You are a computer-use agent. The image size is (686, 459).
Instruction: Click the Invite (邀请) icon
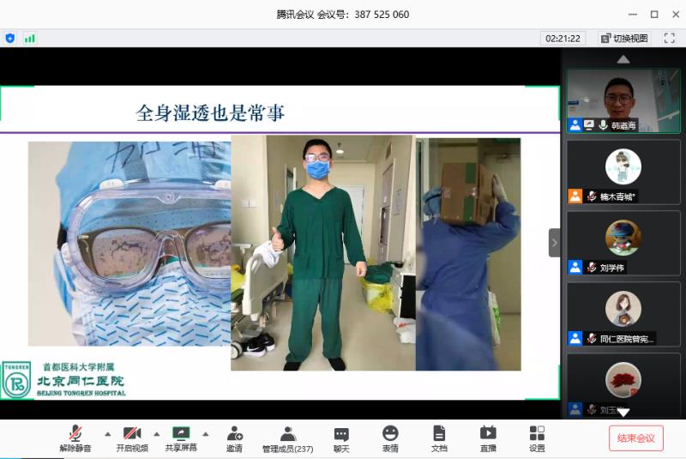click(x=234, y=438)
